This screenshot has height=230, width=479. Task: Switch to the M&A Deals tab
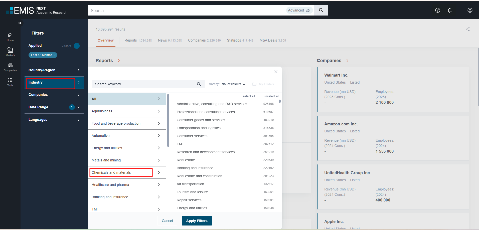(272, 40)
